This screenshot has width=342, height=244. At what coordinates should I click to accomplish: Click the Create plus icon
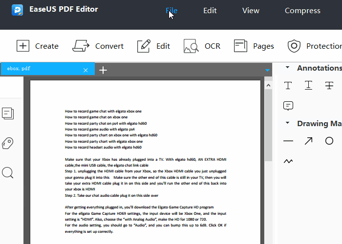click(x=23, y=46)
